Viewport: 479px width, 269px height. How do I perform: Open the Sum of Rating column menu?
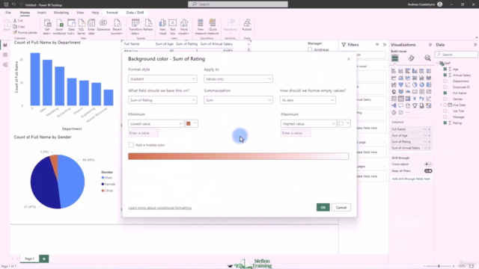pos(425,141)
